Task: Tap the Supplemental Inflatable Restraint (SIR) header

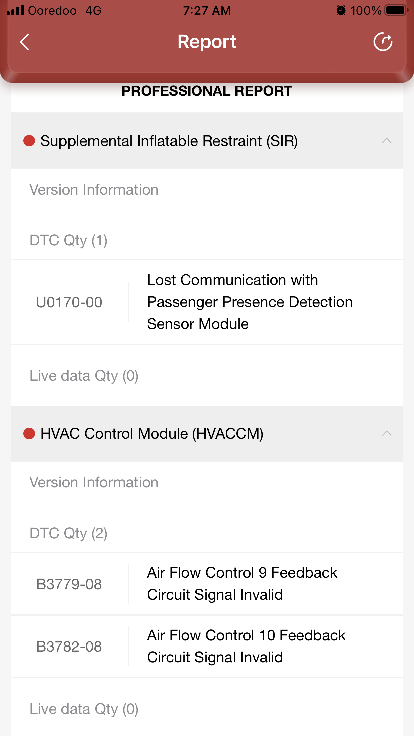Action: [169, 141]
